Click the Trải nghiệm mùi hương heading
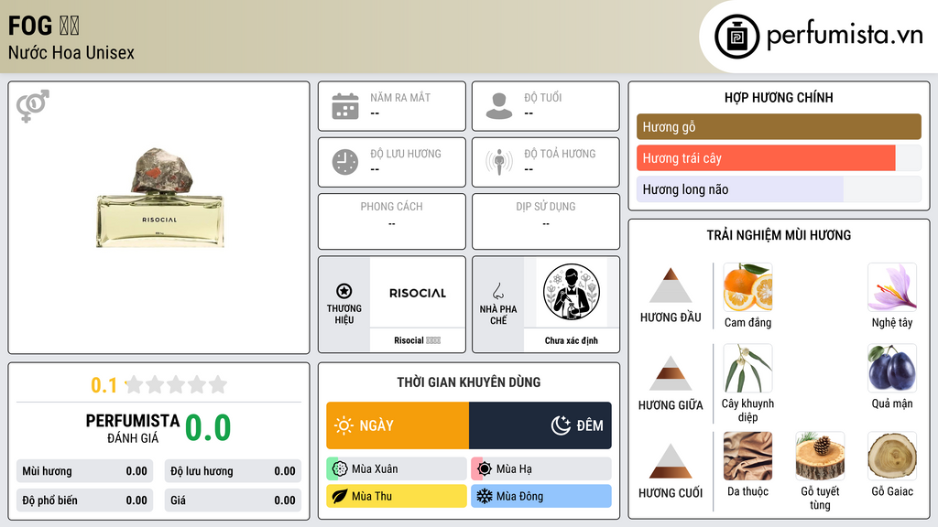This screenshot has height=527, width=938. (x=779, y=235)
